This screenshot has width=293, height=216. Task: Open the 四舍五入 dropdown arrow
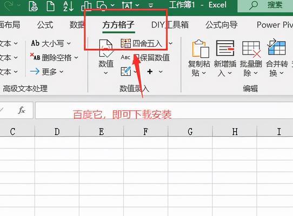tap(170, 44)
